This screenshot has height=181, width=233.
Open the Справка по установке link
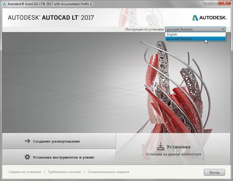[25, 172]
